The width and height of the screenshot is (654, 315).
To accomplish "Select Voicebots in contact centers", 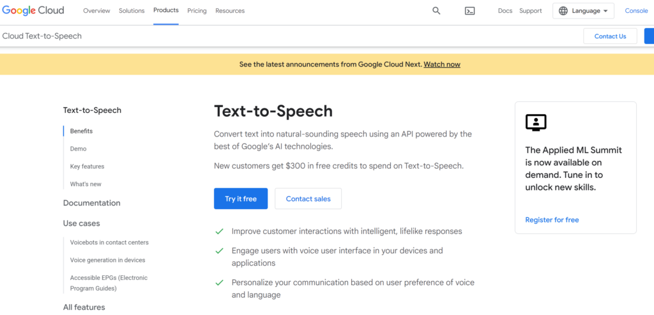I will click(x=109, y=242).
